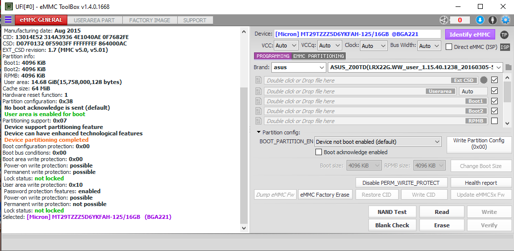Click the folder browse icon next to firmware list
514x251 pixels.
509,68
